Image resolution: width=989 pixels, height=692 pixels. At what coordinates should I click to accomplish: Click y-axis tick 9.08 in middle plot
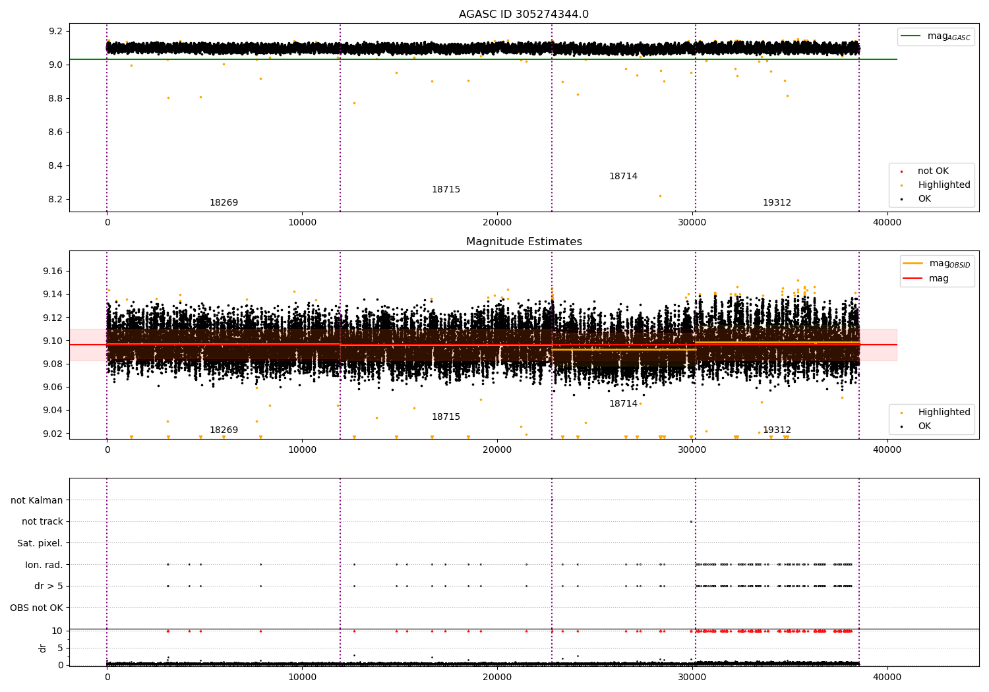(x=53, y=364)
